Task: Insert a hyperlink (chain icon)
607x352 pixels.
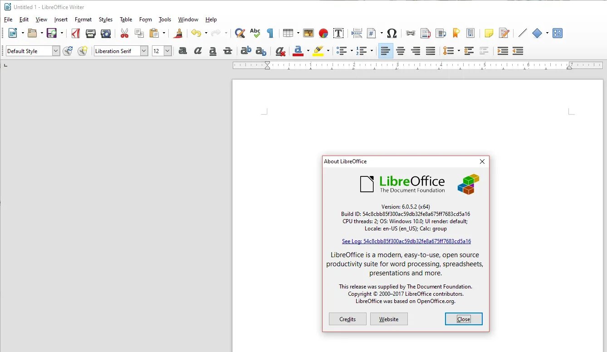Action: click(x=411, y=33)
